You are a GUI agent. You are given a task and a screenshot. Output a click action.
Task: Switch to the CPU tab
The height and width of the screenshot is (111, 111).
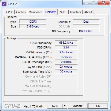pyautogui.click(x=9, y=12)
